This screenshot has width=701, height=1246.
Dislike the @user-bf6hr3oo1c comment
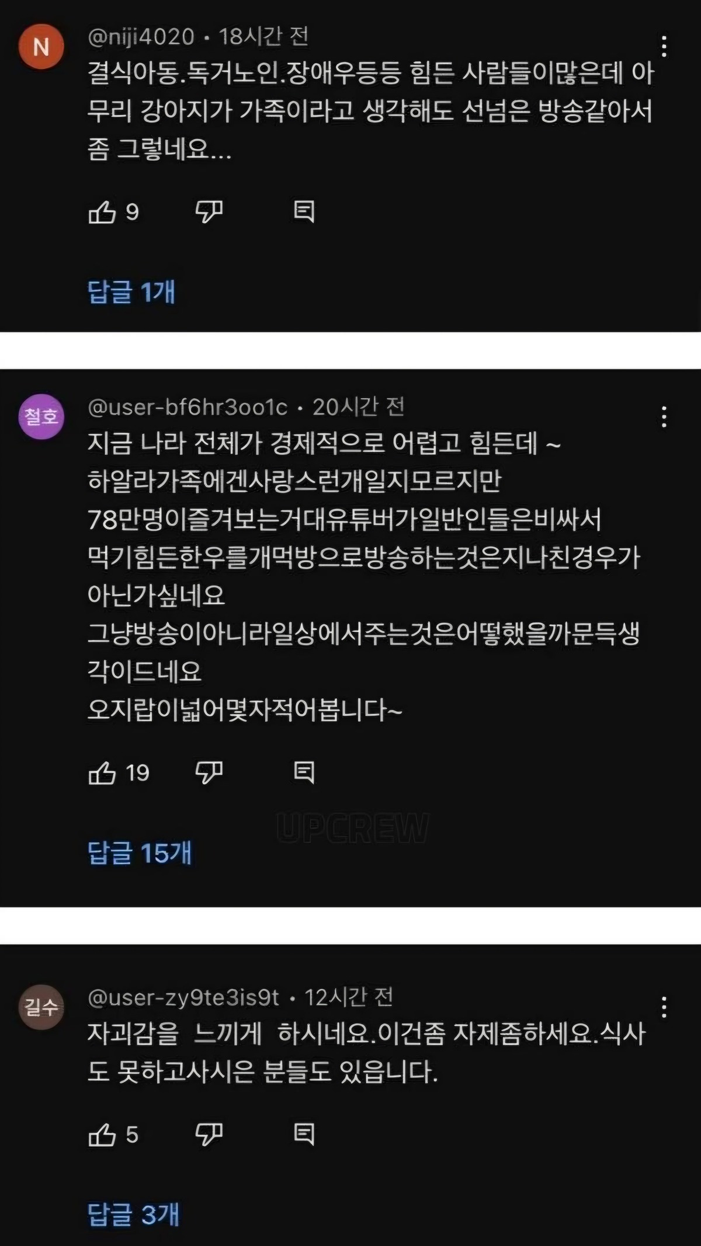coord(209,773)
